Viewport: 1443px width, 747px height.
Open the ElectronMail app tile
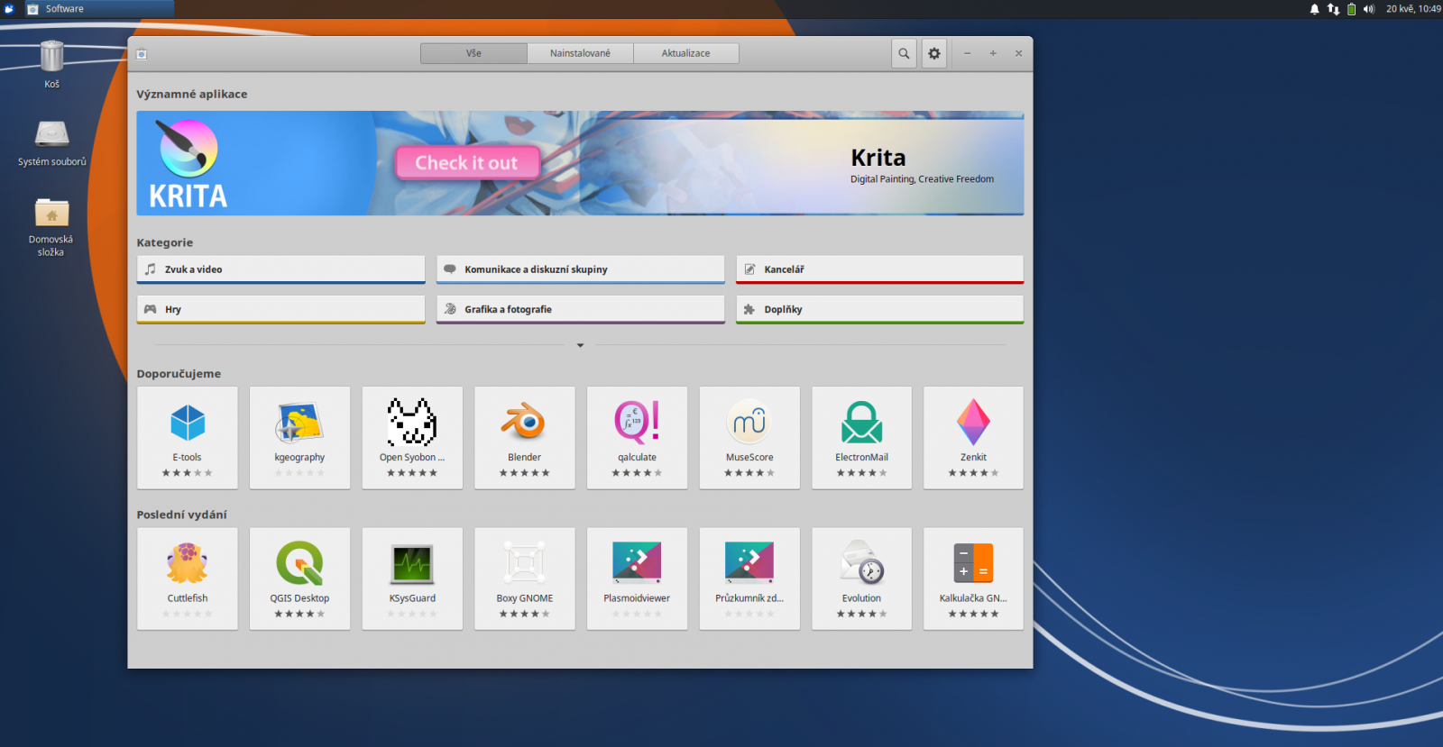pyautogui.click(x=861, y=438)
